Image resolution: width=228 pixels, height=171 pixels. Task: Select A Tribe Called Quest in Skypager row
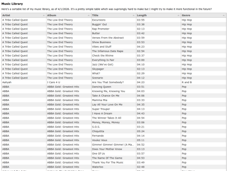tap(24, 69)
